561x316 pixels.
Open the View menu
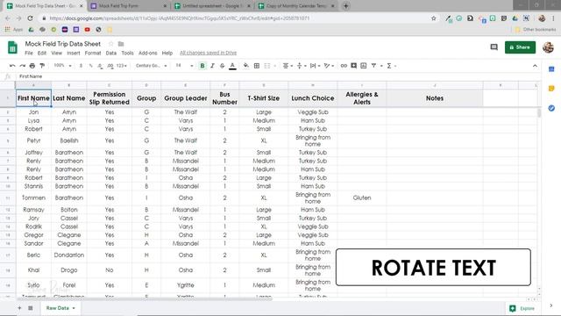pyautogui.click(x=56, y=53)
